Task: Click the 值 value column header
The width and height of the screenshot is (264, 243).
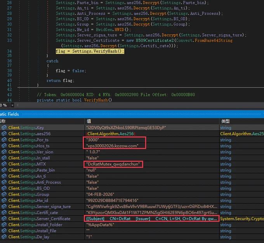Action: click(89, 121)
